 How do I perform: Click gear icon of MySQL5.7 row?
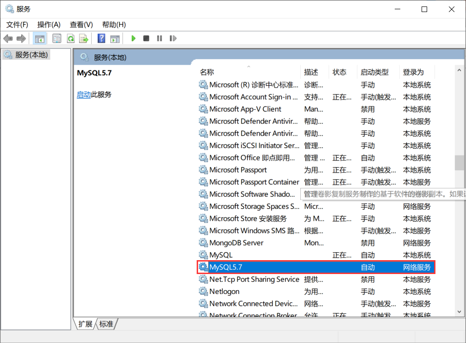click(x=203, y=267)
